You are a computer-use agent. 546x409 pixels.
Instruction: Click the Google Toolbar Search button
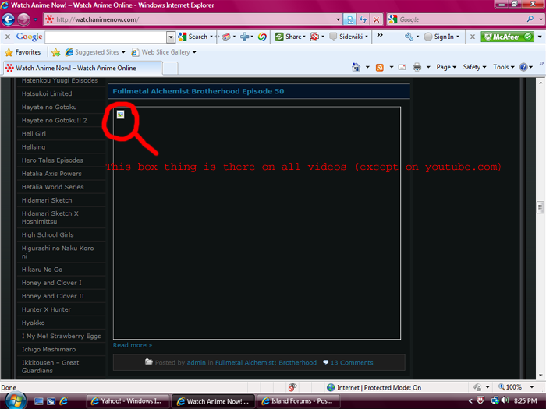coord(195,37)
